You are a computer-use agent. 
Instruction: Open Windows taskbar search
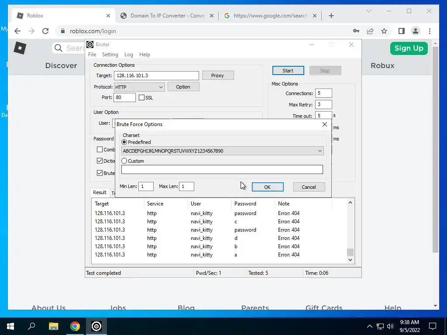(x=31, y=326)
